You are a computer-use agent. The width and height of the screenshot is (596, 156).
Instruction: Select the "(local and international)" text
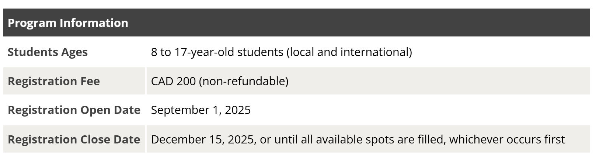pyautogui.click(x=349, y=52)
